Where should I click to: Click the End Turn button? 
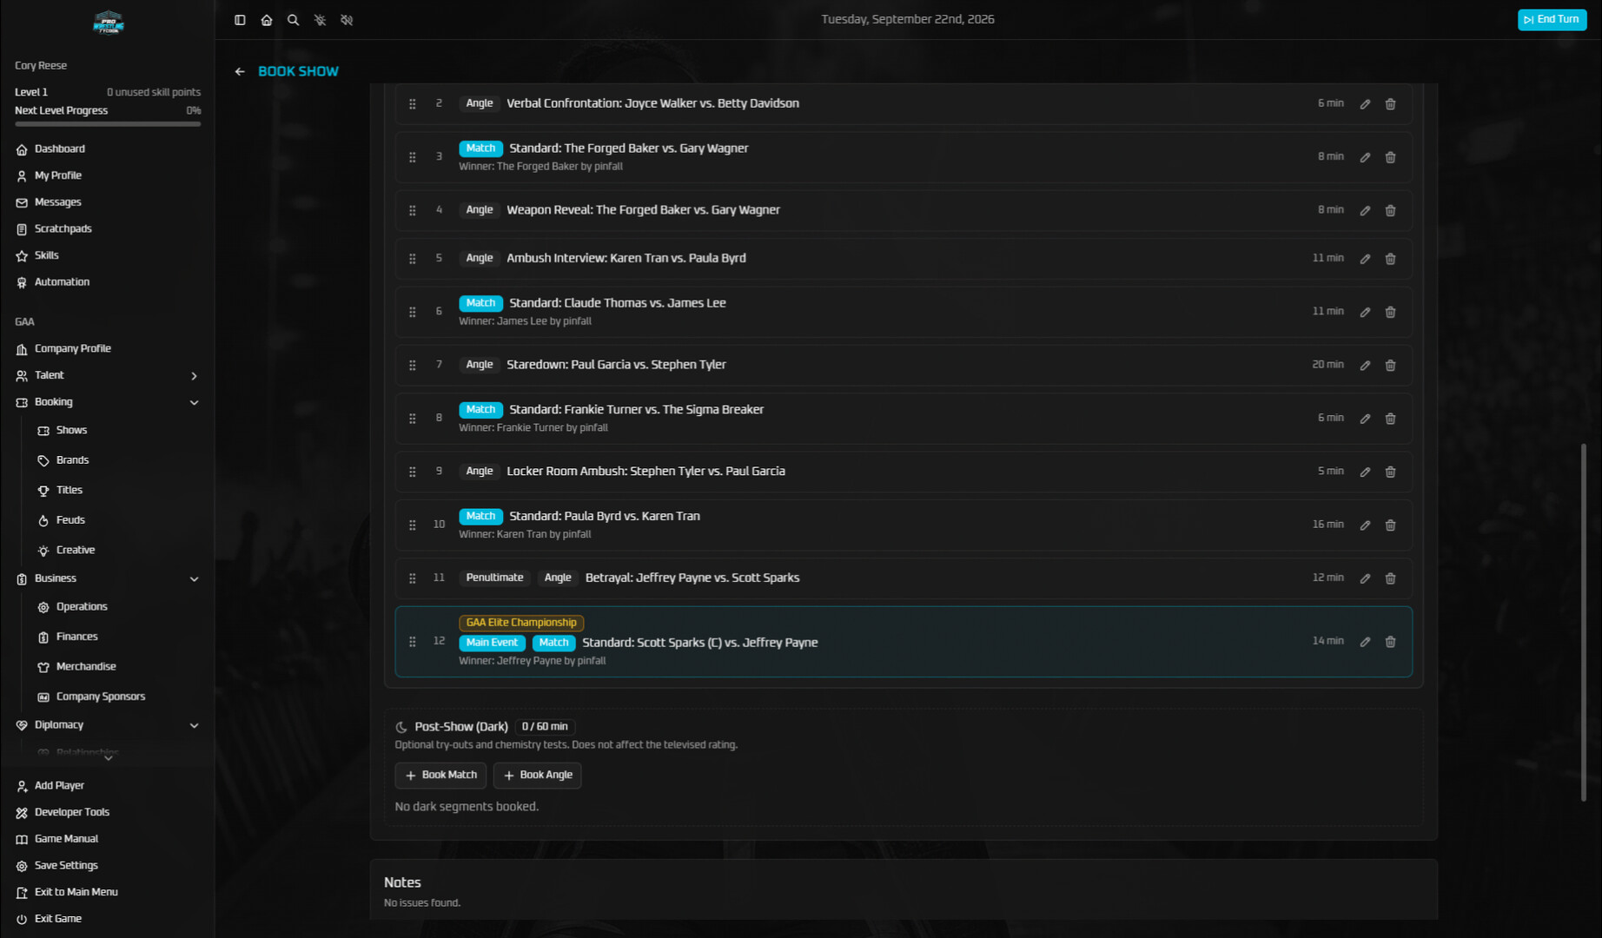tap(1552, 20)
